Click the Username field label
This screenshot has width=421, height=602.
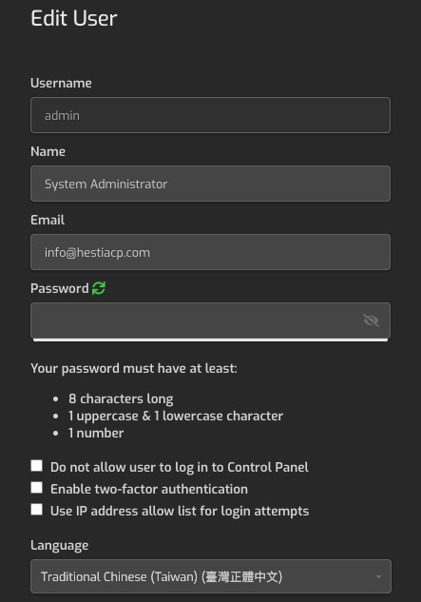tap(61, 83)
